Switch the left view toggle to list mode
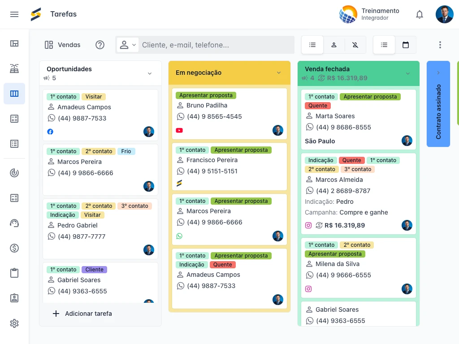 pyautogui.click(x=312, y=45)
